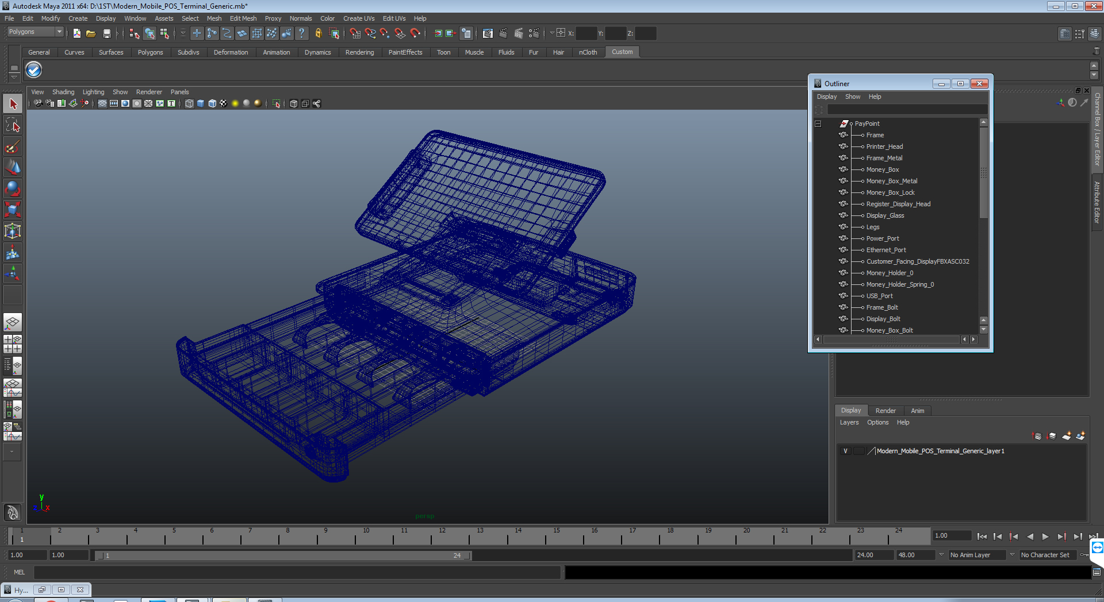Choose the Move tool in the toolbox
The width and height of the screenshot is (1104, 602).
pos(13,168)
